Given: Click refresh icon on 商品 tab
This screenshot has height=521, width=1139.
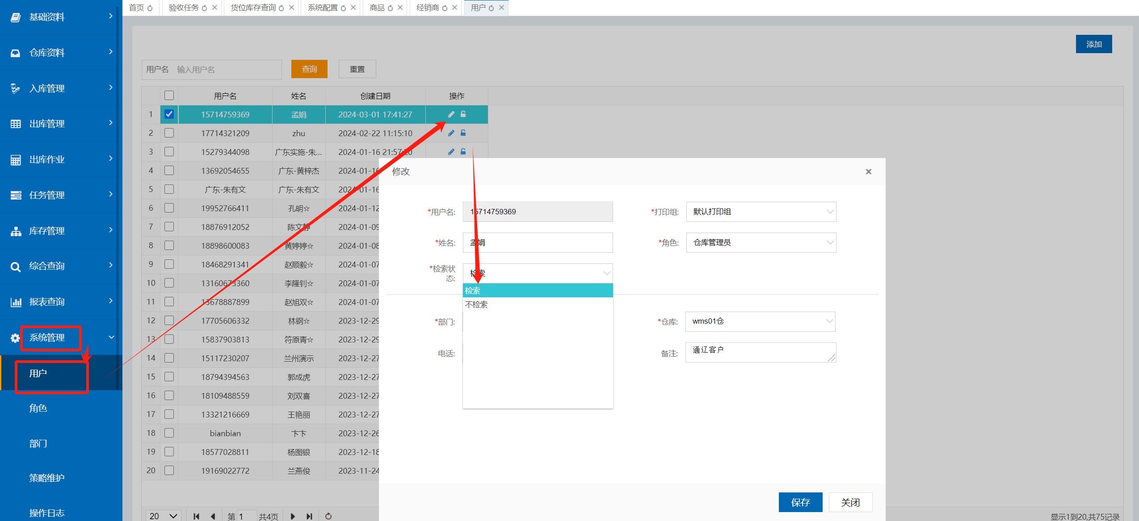Looking at the screenshot, I should pyautogui.click(x=390, y=8).
